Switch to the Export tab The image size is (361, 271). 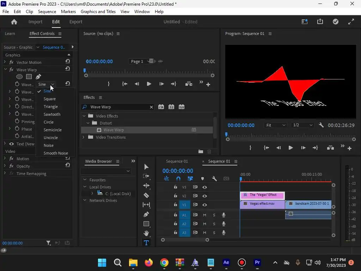point(76,22)
